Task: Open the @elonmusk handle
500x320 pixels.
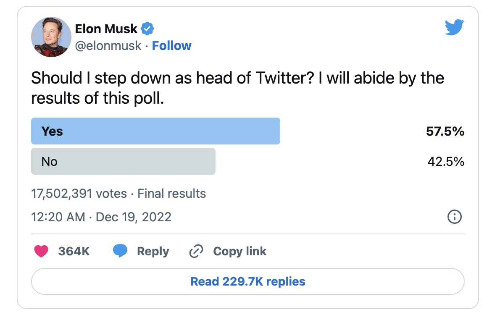Action: (x=108, y=45)
